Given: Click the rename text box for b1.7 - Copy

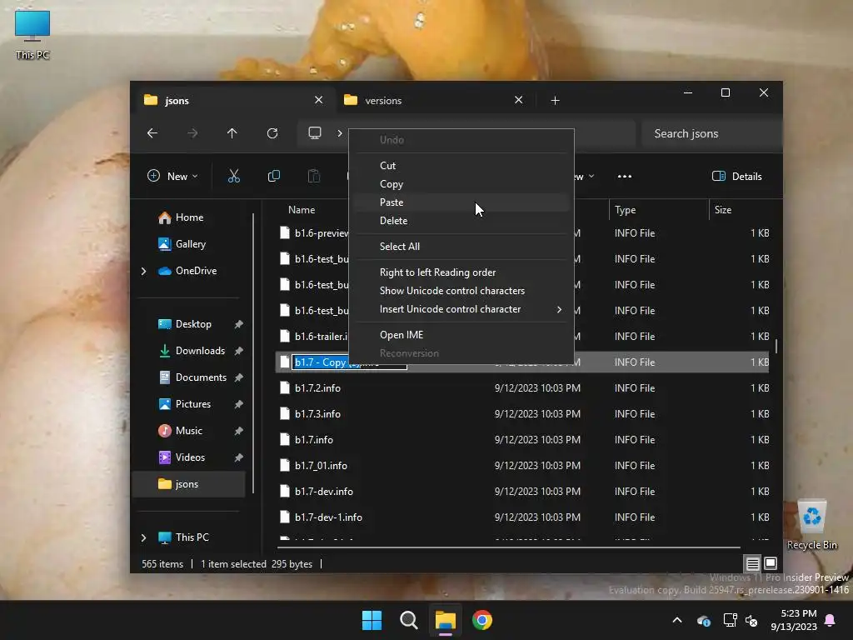Looking at the screenshot, I should pyautogui.click(x=349, y=362).
